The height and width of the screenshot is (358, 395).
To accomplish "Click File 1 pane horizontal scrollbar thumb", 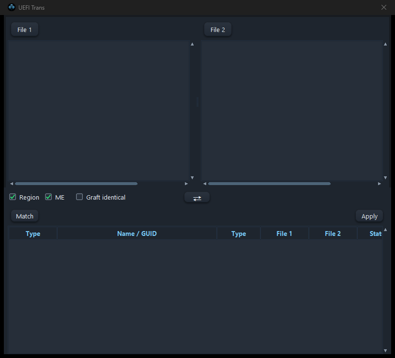I will (x=76, y=184).
